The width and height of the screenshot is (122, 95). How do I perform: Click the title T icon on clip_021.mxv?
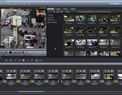coord(77,71)
